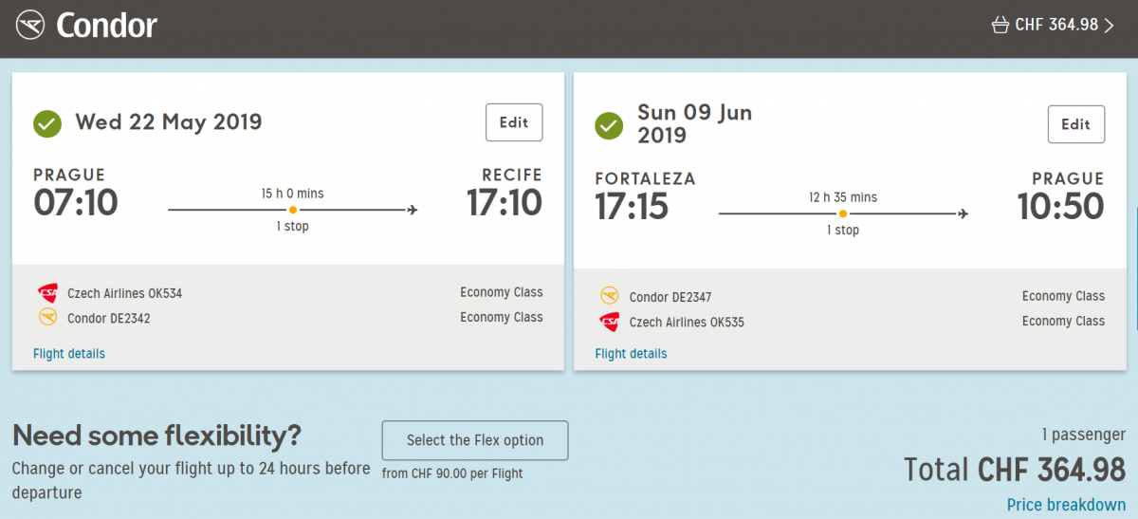
Task: Click the Condor DE2342 airline logo icon
Action: coord(47,318)
